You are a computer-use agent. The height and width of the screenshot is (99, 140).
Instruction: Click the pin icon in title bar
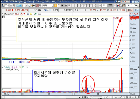point(122,2)
